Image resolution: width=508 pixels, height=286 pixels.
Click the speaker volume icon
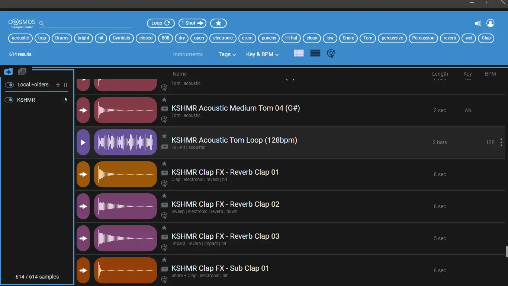tap(478, 23)
